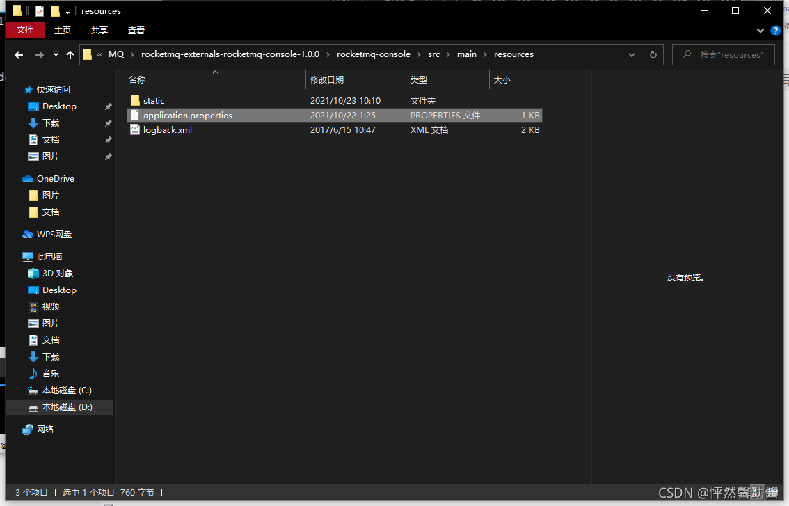Click the 2021/10/22 1:25 date cell

343,116
